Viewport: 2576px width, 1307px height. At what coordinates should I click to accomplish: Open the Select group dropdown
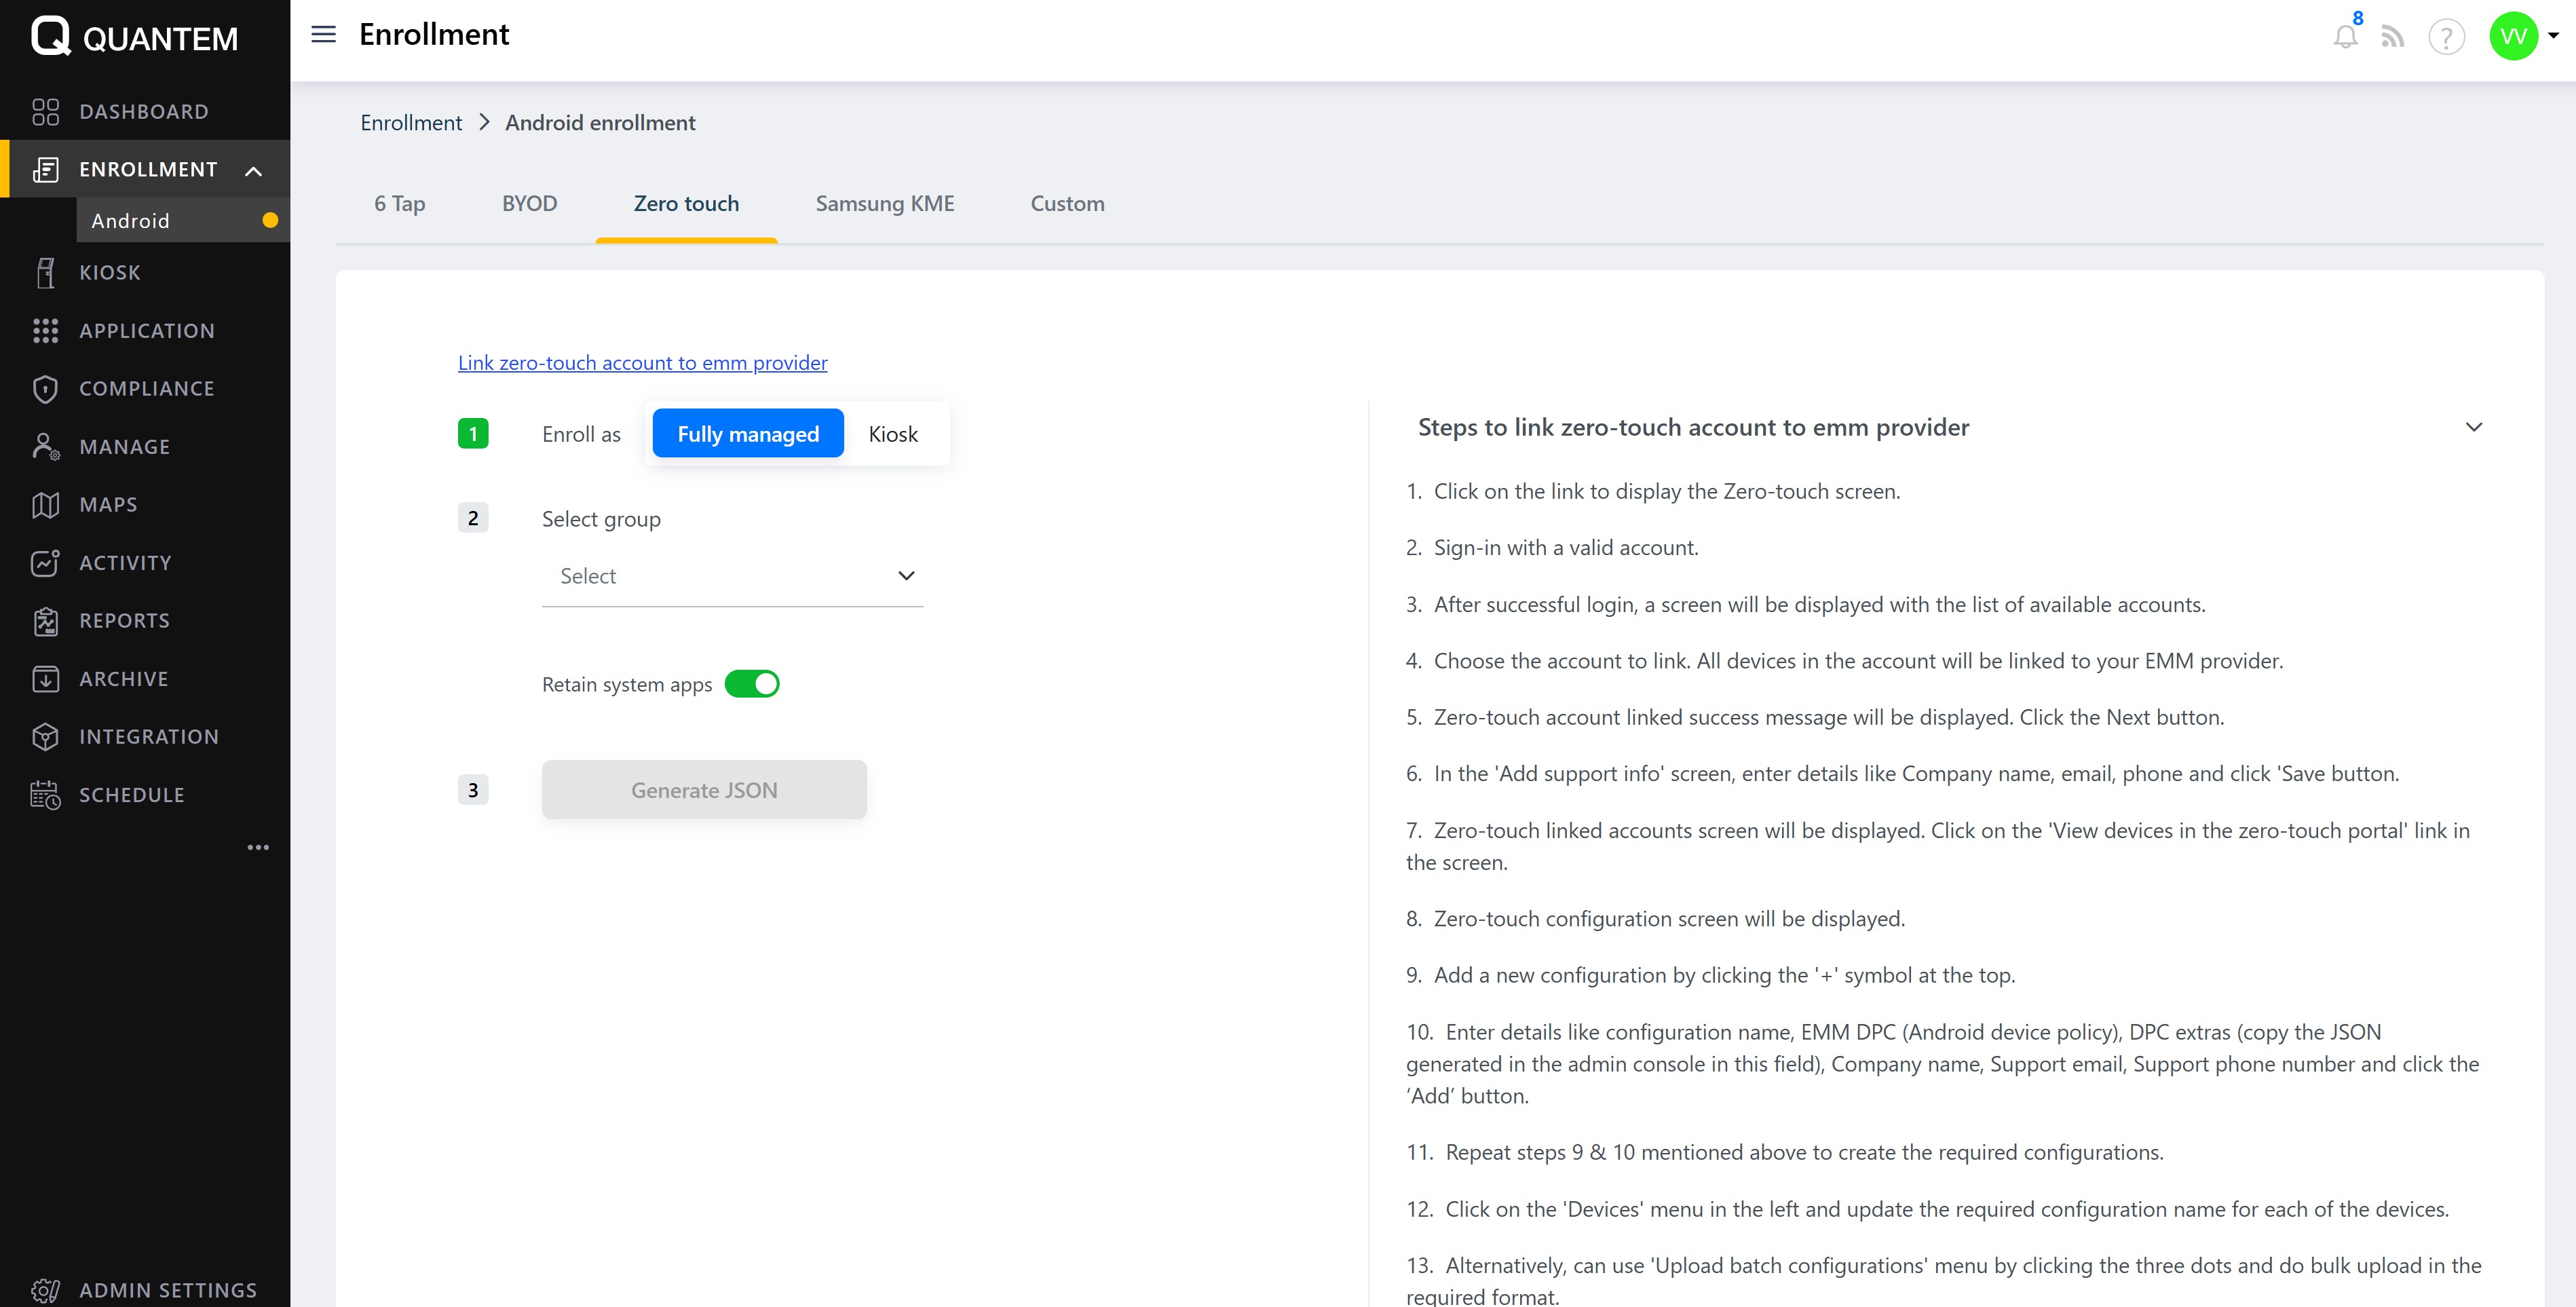pos(732,576)
